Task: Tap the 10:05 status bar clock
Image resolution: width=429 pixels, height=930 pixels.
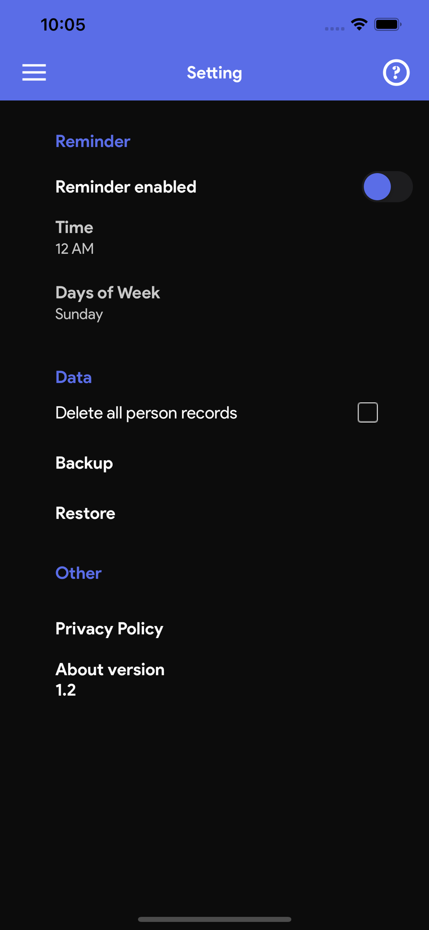Action: [63, 25]
